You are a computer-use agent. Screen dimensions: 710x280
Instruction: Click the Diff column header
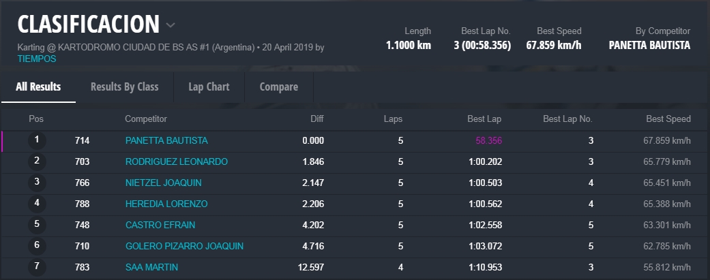point(316,119)
